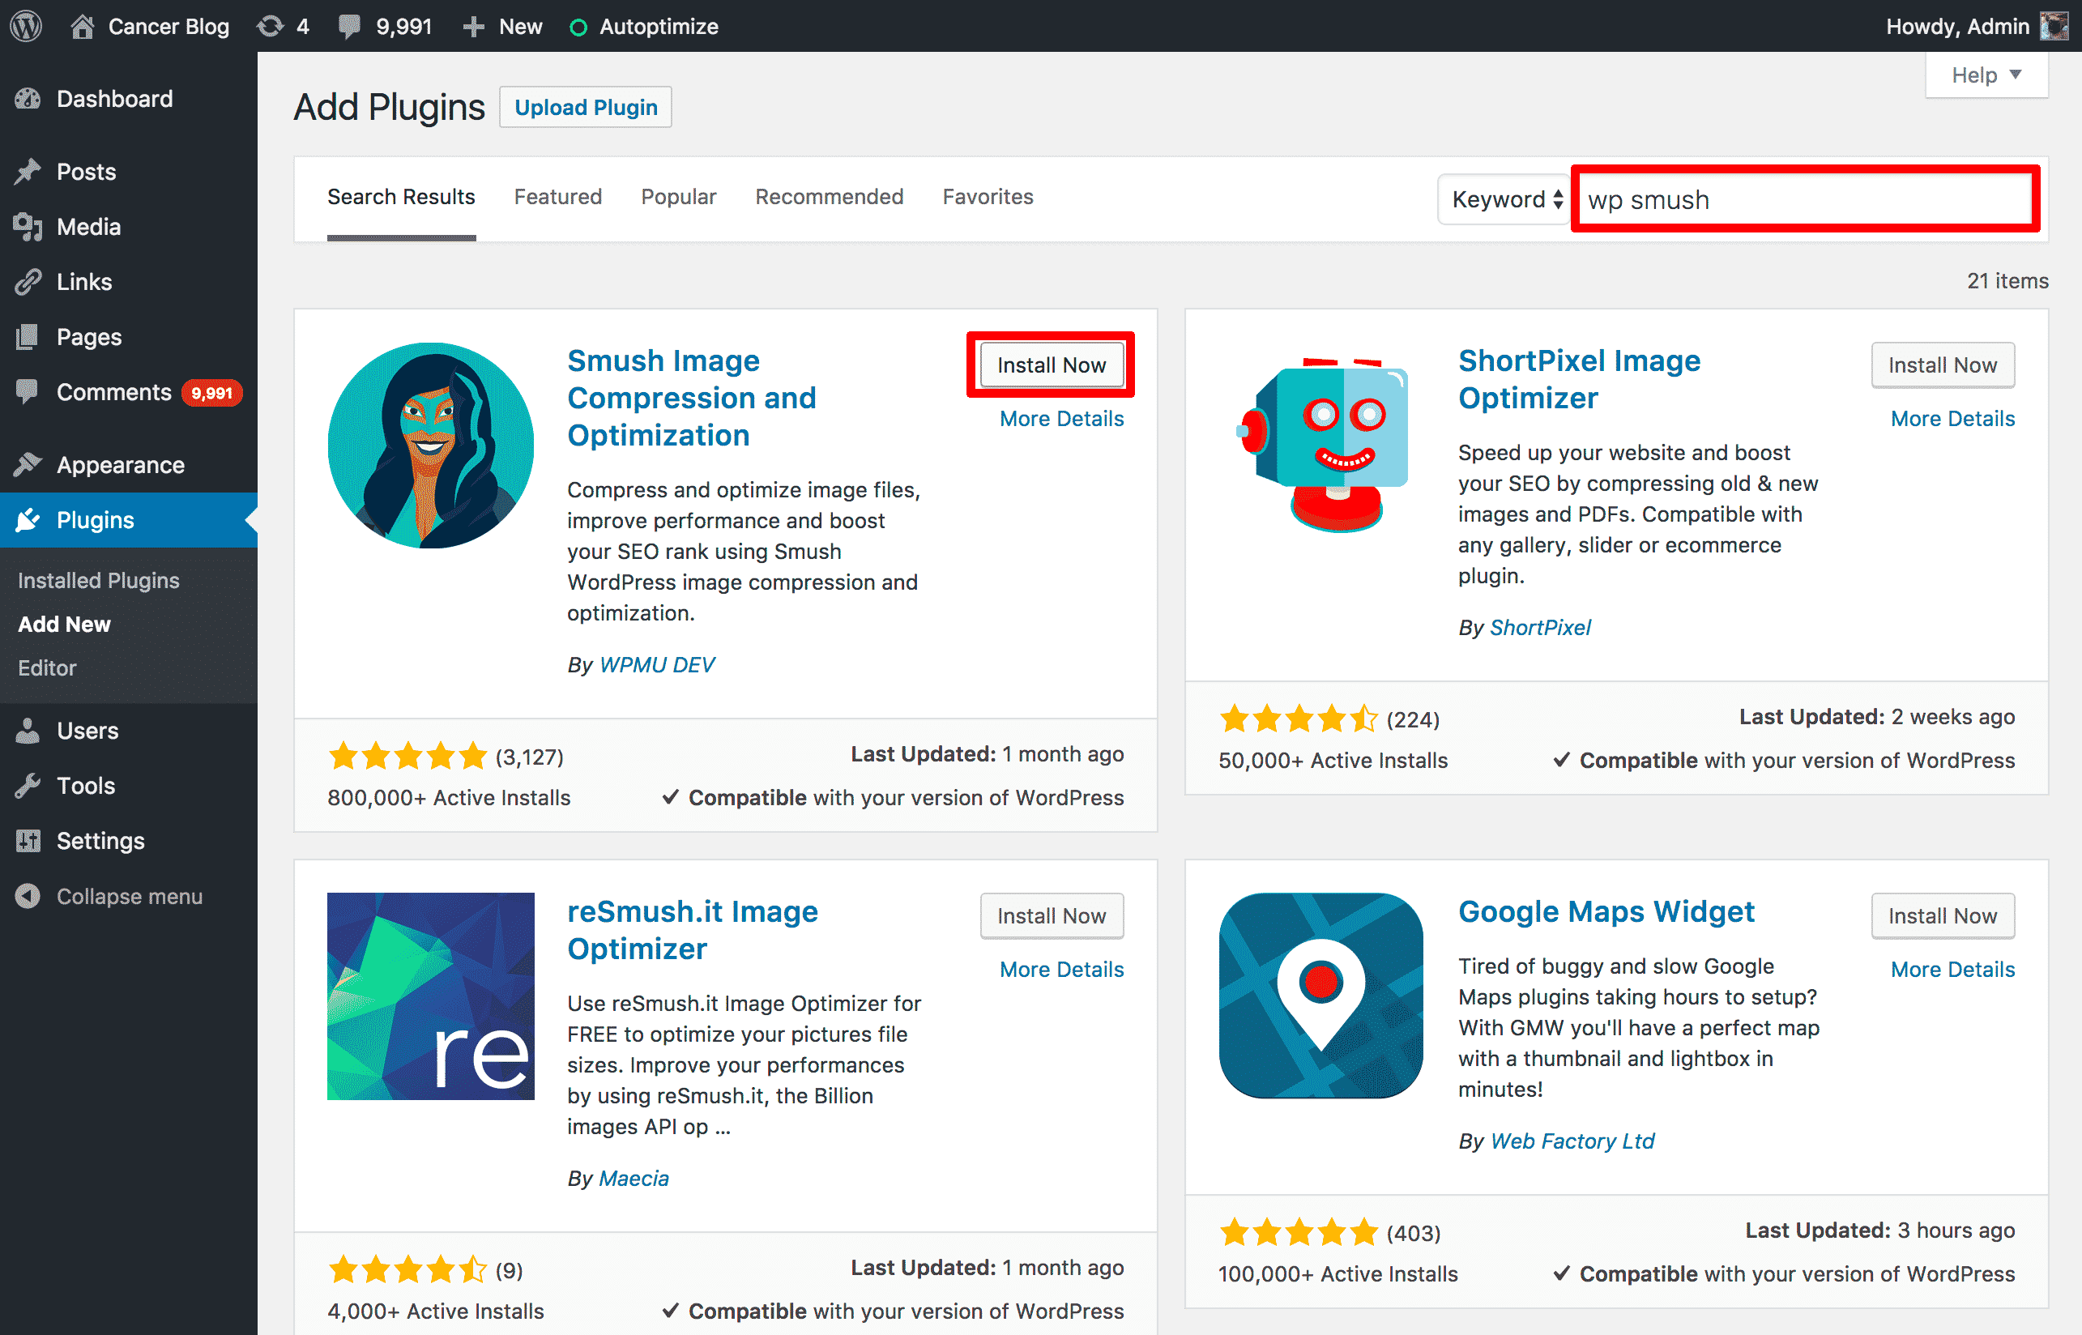
Task: Click the Howdy, Admin account text
Action: pyautogui.click(x=1957, y=27)
